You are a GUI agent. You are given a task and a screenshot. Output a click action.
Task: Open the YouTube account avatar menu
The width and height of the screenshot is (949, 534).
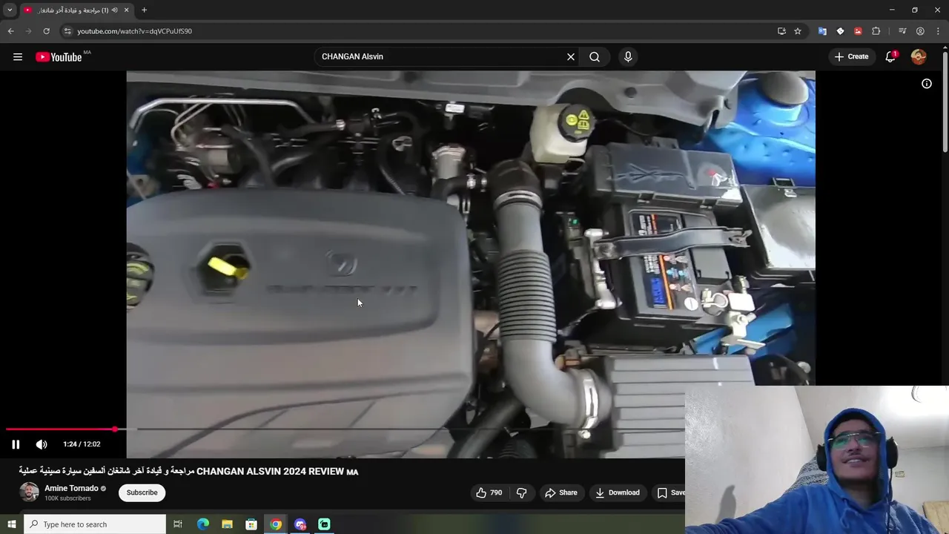tap(919, 57)
